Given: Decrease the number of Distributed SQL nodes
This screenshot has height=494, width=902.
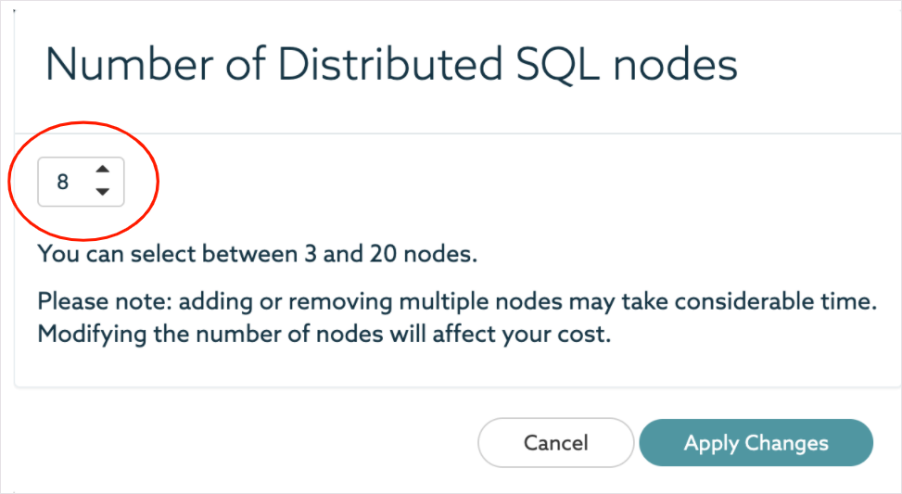Looking at the screenshot, I should [x=103, y=192].
